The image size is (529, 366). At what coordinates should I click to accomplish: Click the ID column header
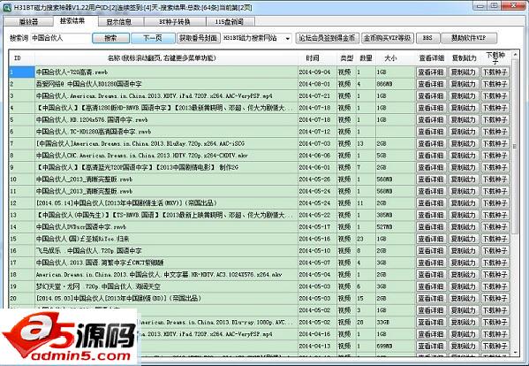21,58
